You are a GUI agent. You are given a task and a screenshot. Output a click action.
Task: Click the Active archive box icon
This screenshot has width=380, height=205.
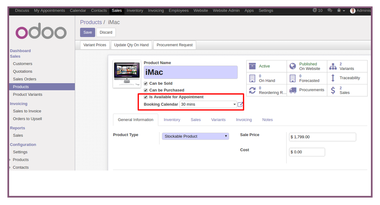252,66
